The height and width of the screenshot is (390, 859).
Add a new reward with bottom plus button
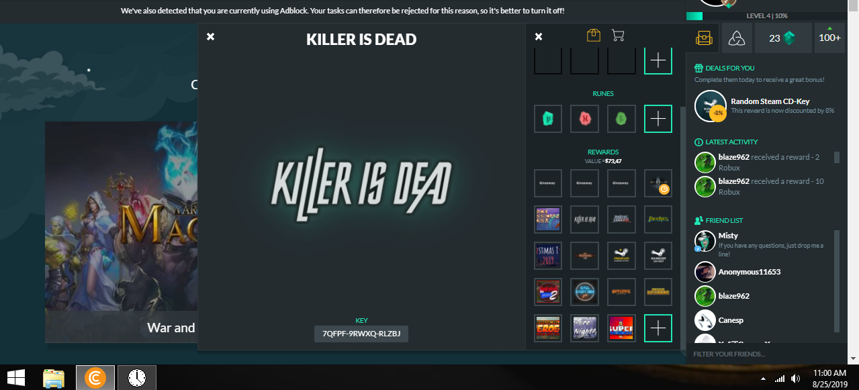(658, 328)
